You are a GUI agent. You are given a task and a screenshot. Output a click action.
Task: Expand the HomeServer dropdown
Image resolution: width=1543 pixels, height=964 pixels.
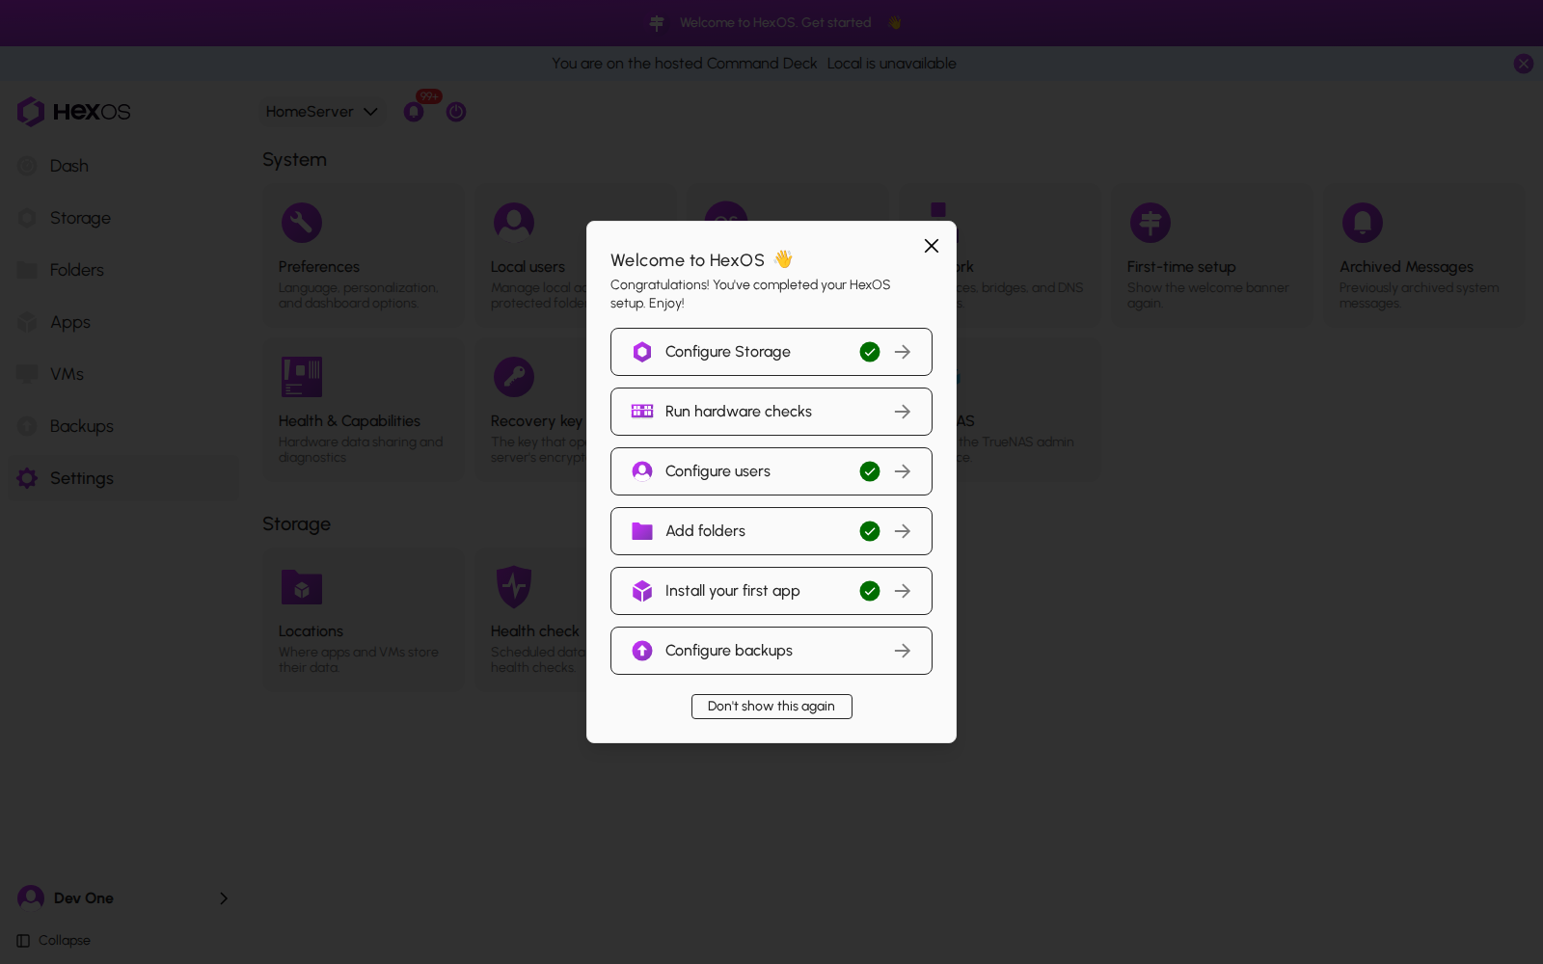point(322,112)
